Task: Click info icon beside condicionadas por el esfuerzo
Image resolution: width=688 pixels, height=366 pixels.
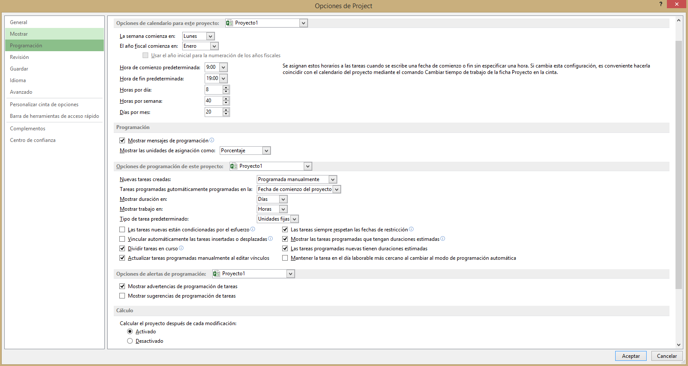Action: coord(253,229)
